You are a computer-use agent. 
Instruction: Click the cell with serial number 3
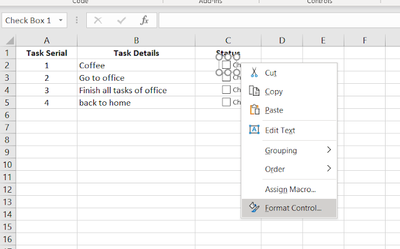tap(47, 90)
